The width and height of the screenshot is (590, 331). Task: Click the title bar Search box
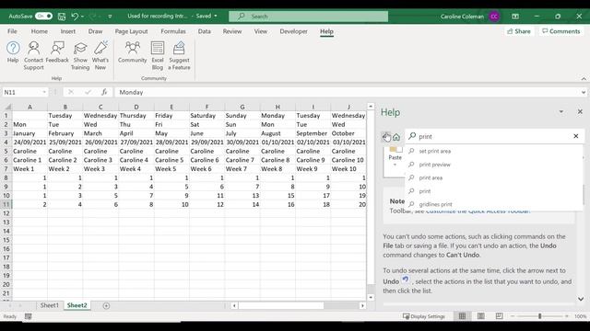309,17
